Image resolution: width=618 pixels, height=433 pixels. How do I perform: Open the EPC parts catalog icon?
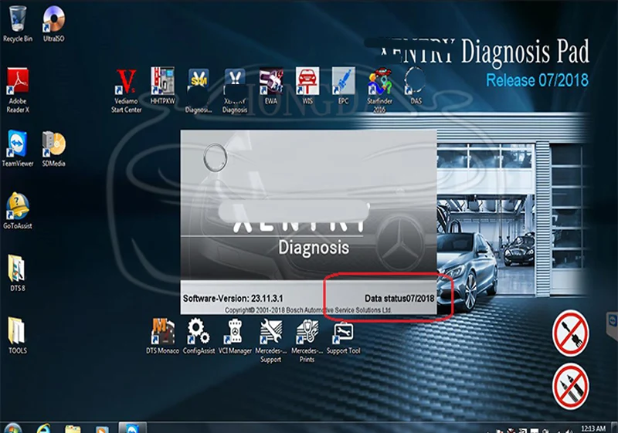343,86
